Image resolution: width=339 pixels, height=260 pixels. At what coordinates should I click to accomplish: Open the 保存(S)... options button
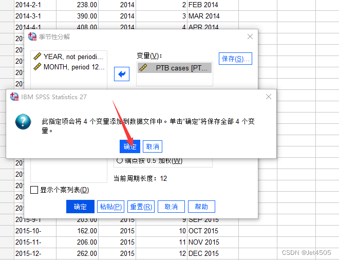tap(235, 59)
